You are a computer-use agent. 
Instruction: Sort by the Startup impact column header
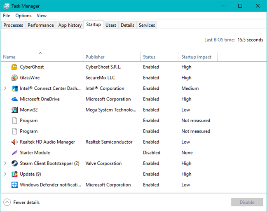198,56
